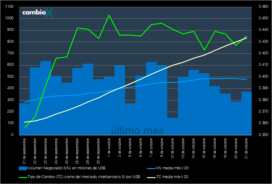This screenshot has width=272, height=184.
Task: Click the '28 de septiembre' date label
Action: 77,151
